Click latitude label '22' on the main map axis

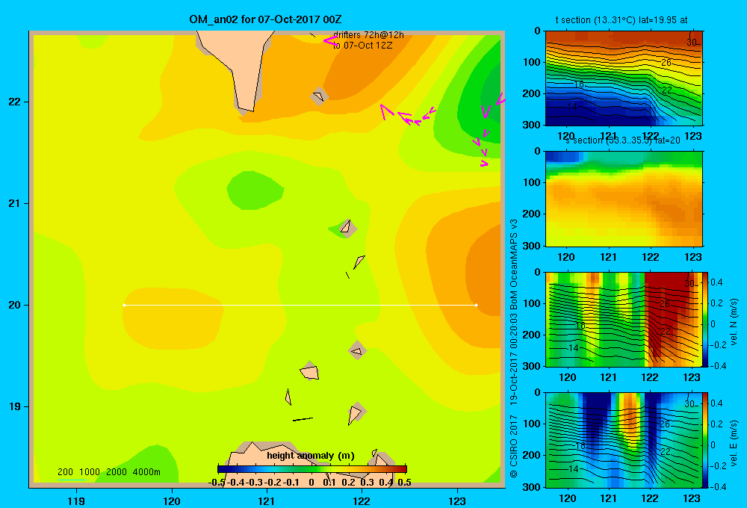[15, 102]
